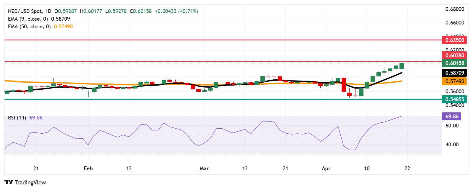
Task: Click the red 0.63500 price label
Action: tap(454, 40)
